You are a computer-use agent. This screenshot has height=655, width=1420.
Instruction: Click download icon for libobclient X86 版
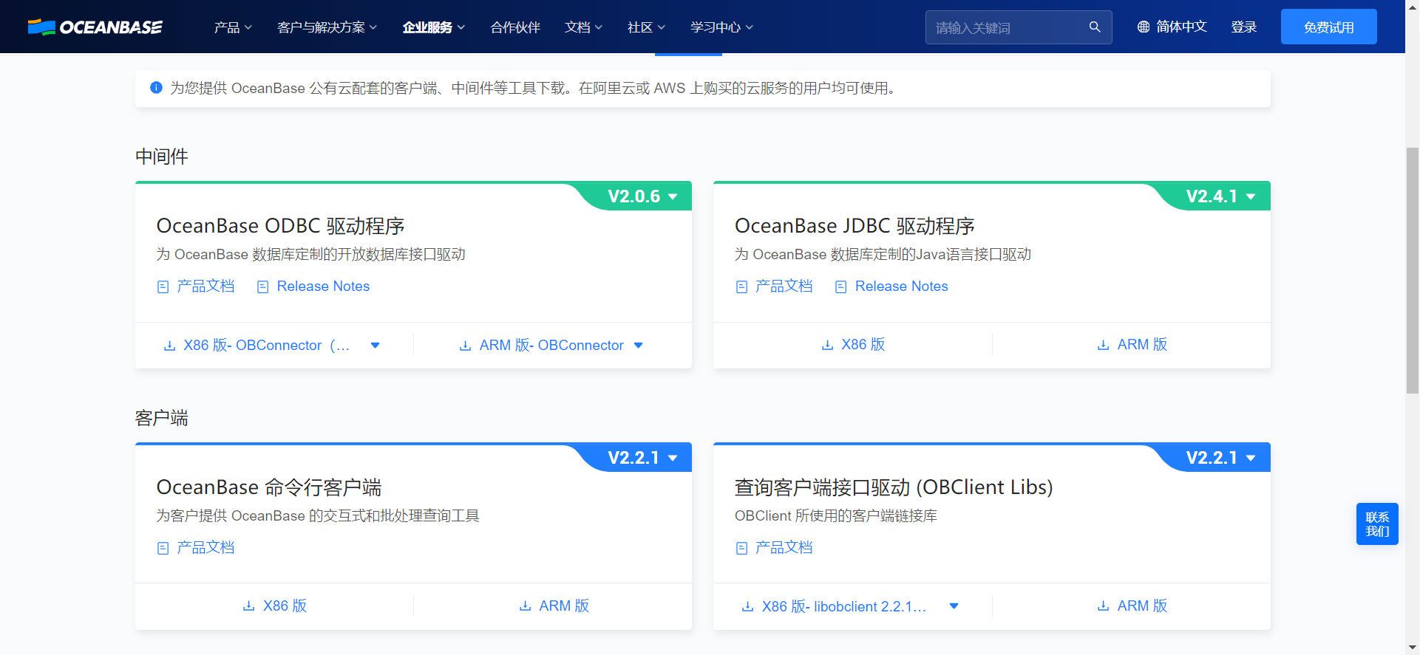747,607
